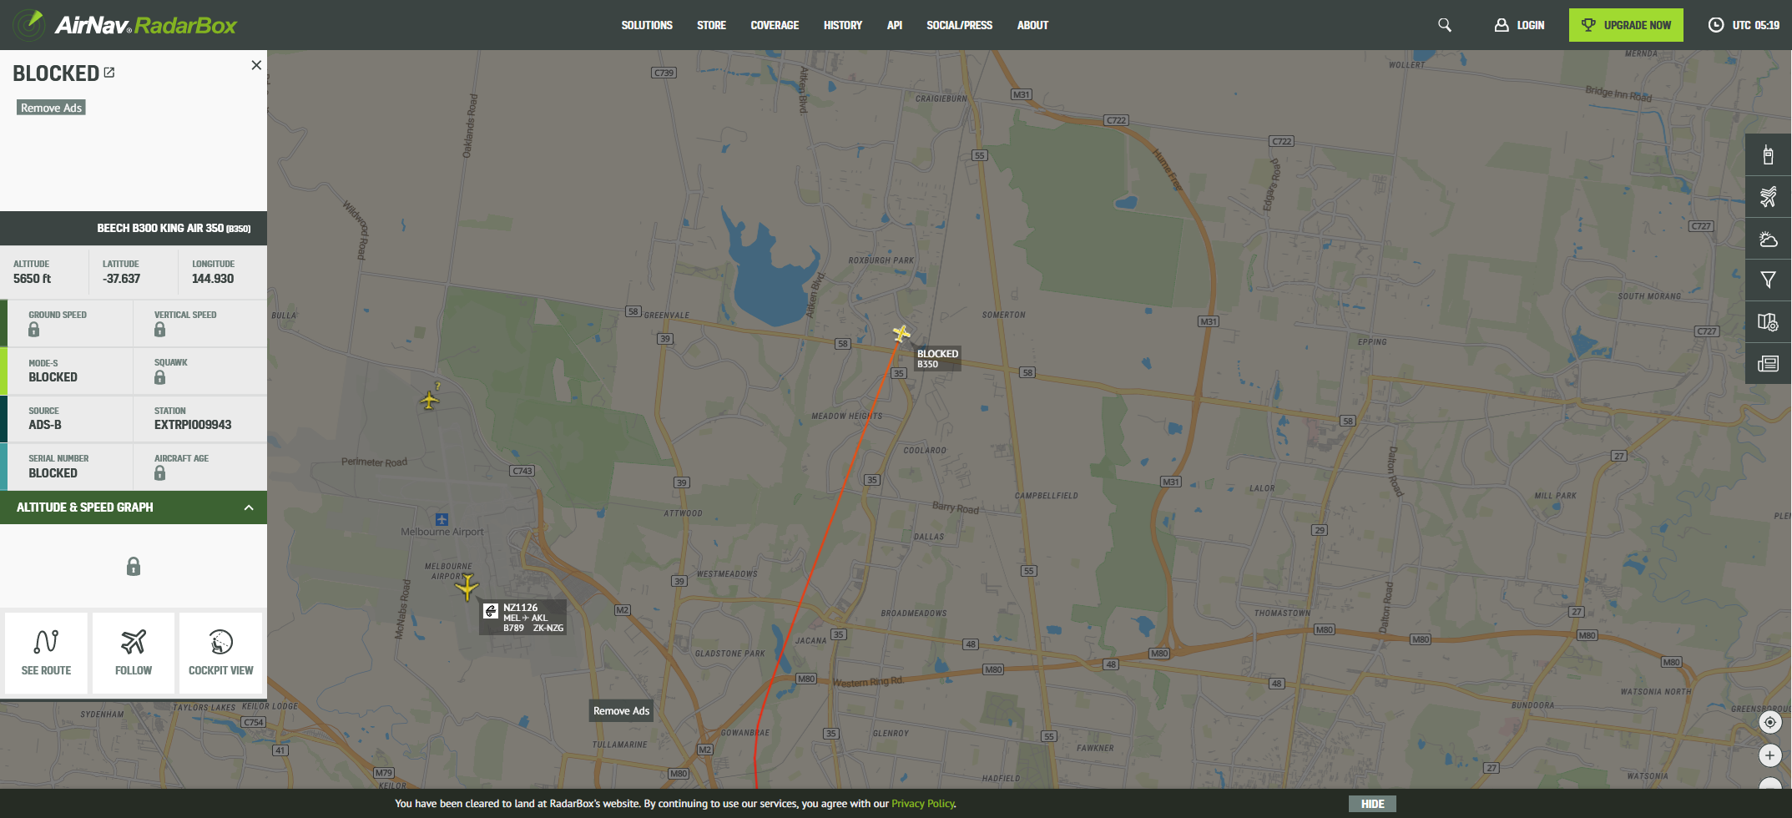The height and width of the screenshot is (818, 1792).
Task: Click the station value EXTRPI009943
Action: (x=193, y=425)
